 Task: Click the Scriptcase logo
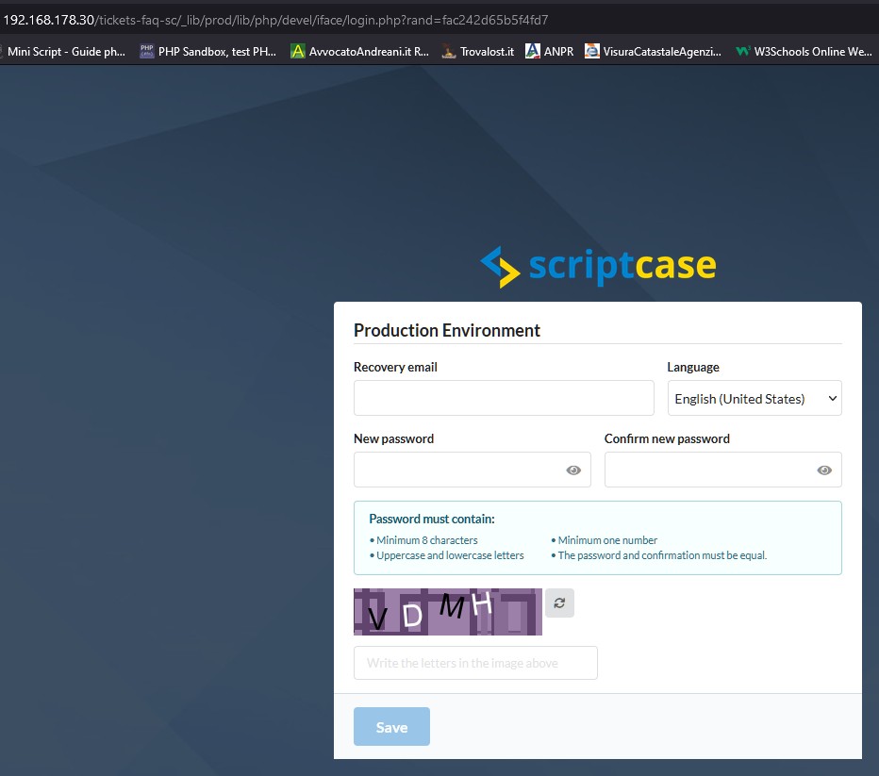point(598,267)
